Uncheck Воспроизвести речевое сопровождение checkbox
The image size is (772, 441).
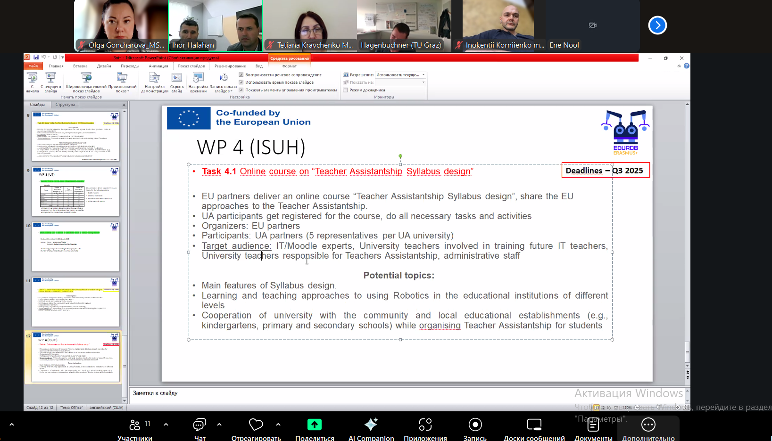pyautogui.click(x=241, y=75)
